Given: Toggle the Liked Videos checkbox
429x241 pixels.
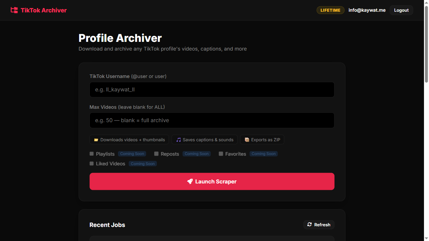Looking at the screenshot, I should (91, 163).
